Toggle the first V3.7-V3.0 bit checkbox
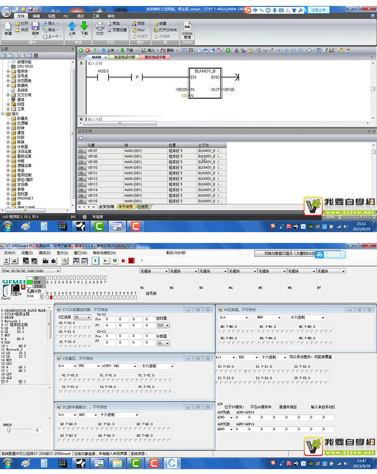This screenshot has height=474, width=377. coord(61,392)
